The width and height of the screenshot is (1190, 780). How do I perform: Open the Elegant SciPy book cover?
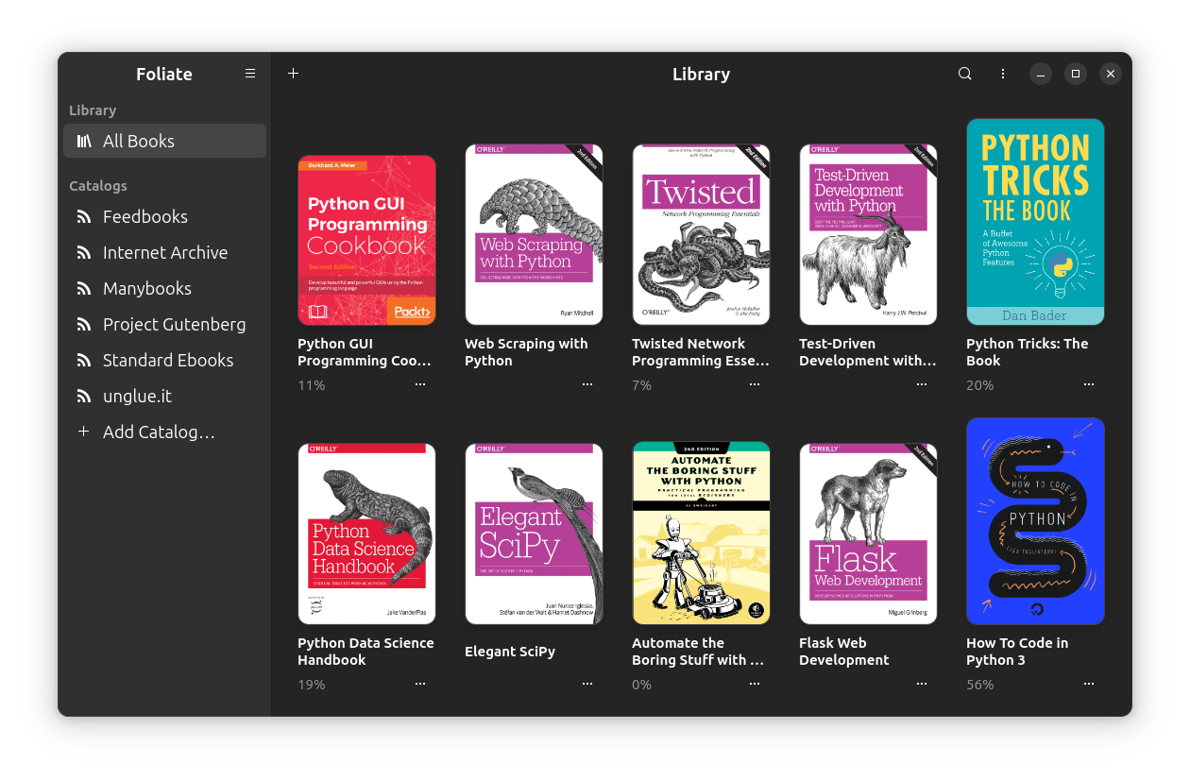[534, 534]
